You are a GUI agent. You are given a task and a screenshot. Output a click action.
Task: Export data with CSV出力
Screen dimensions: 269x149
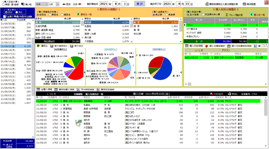click(217, 94)
